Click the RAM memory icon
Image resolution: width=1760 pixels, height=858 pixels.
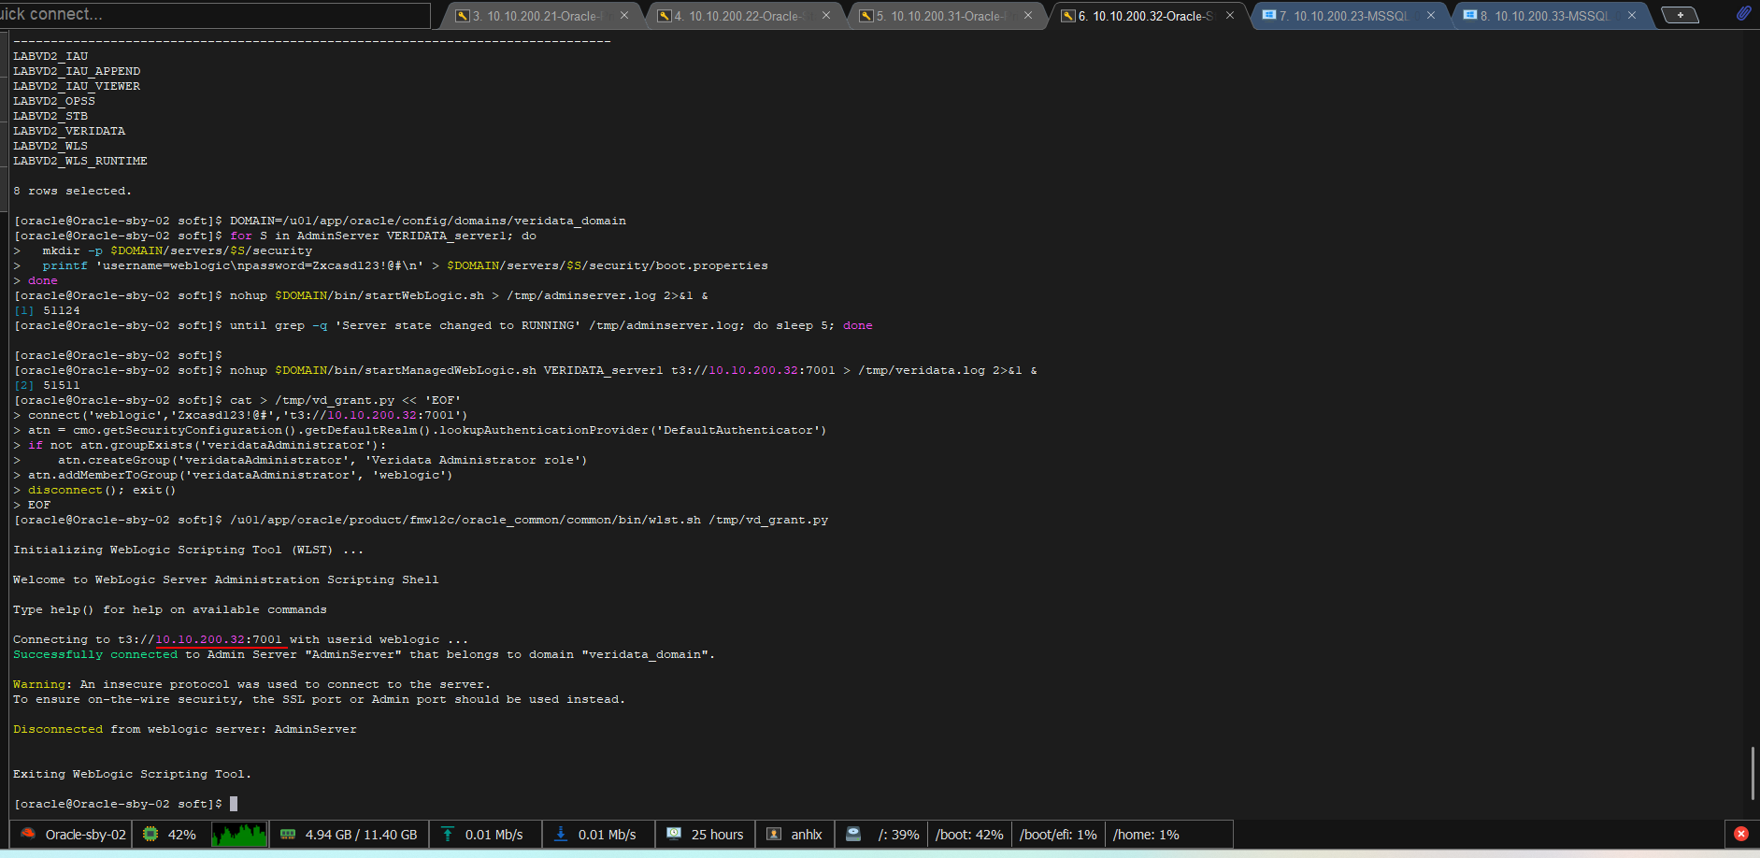point(288,834)
